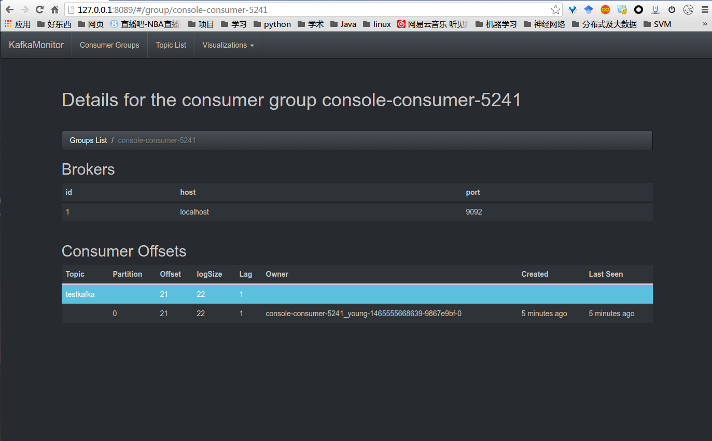Click the URL address bar

pos(311,9)
